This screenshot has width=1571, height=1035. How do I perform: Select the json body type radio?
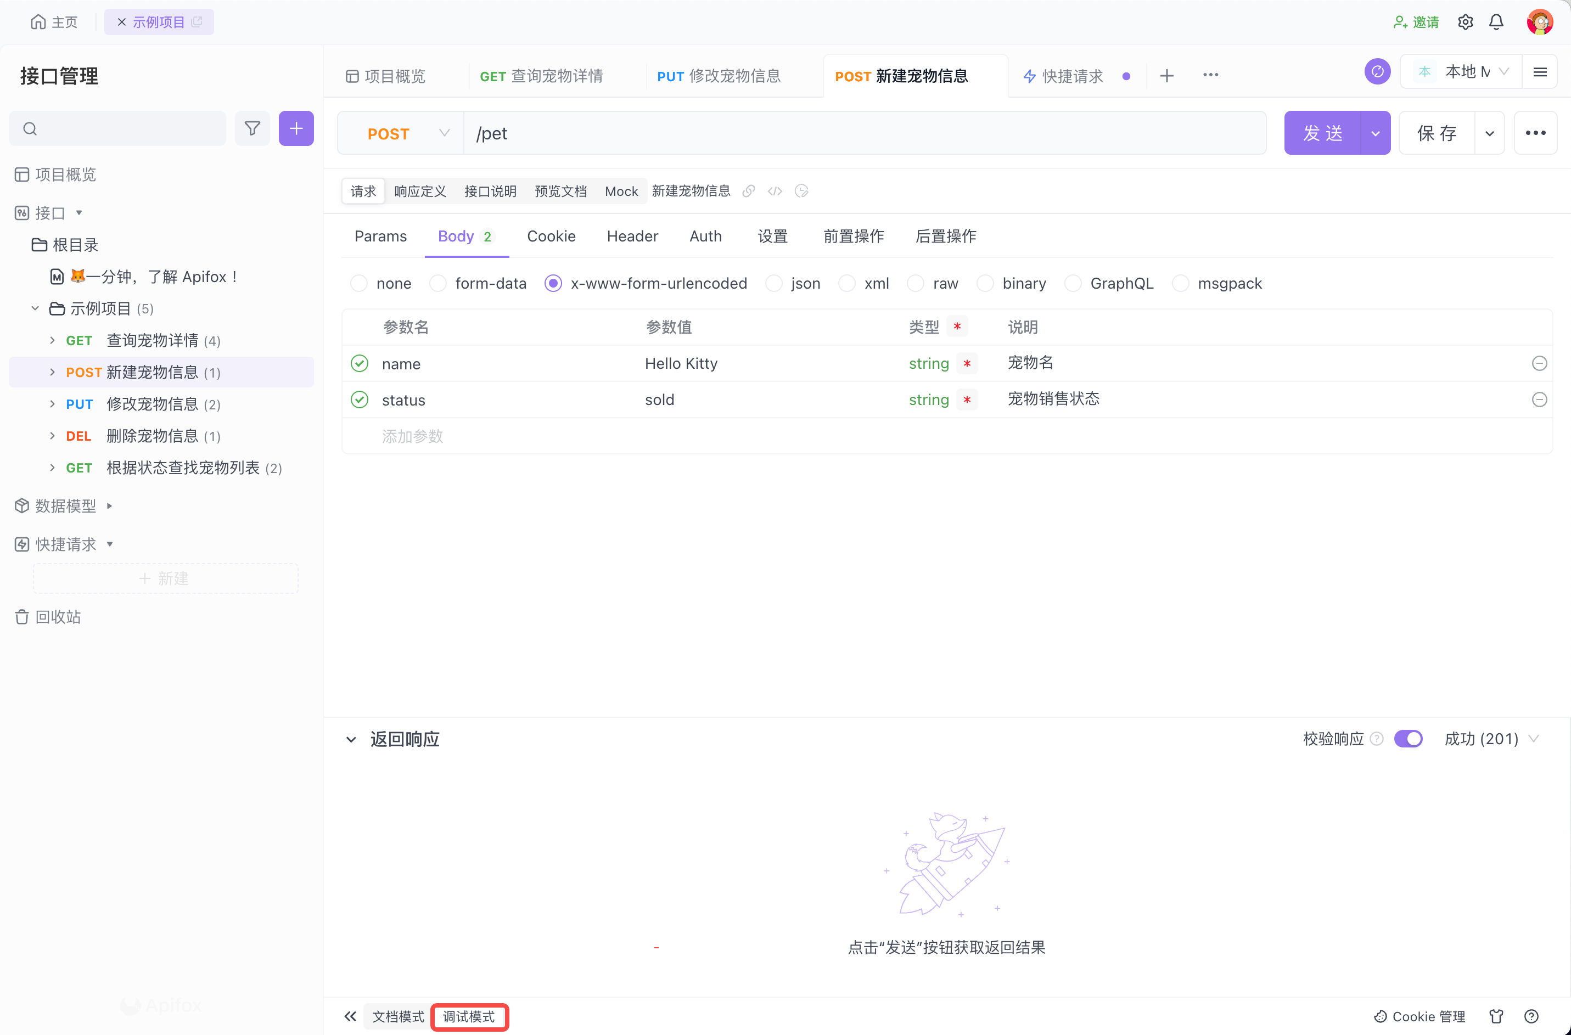(x=775, y=283)
